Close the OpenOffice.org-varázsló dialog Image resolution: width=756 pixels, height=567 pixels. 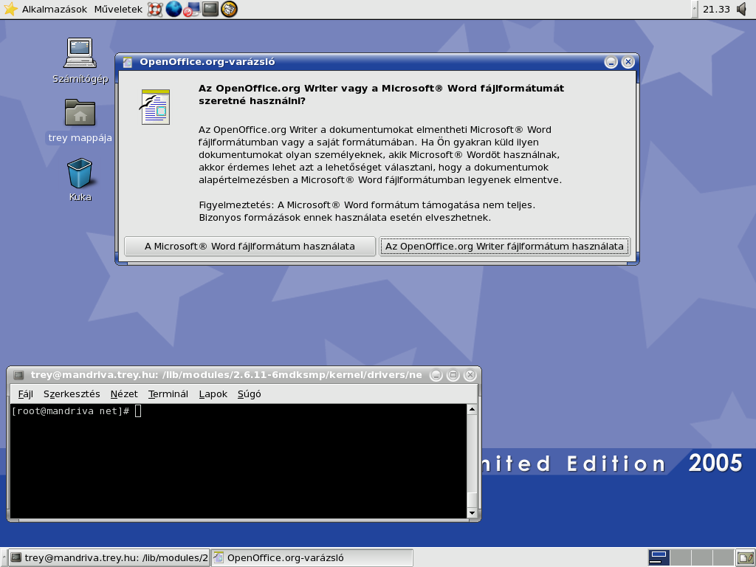pos(628,62)
